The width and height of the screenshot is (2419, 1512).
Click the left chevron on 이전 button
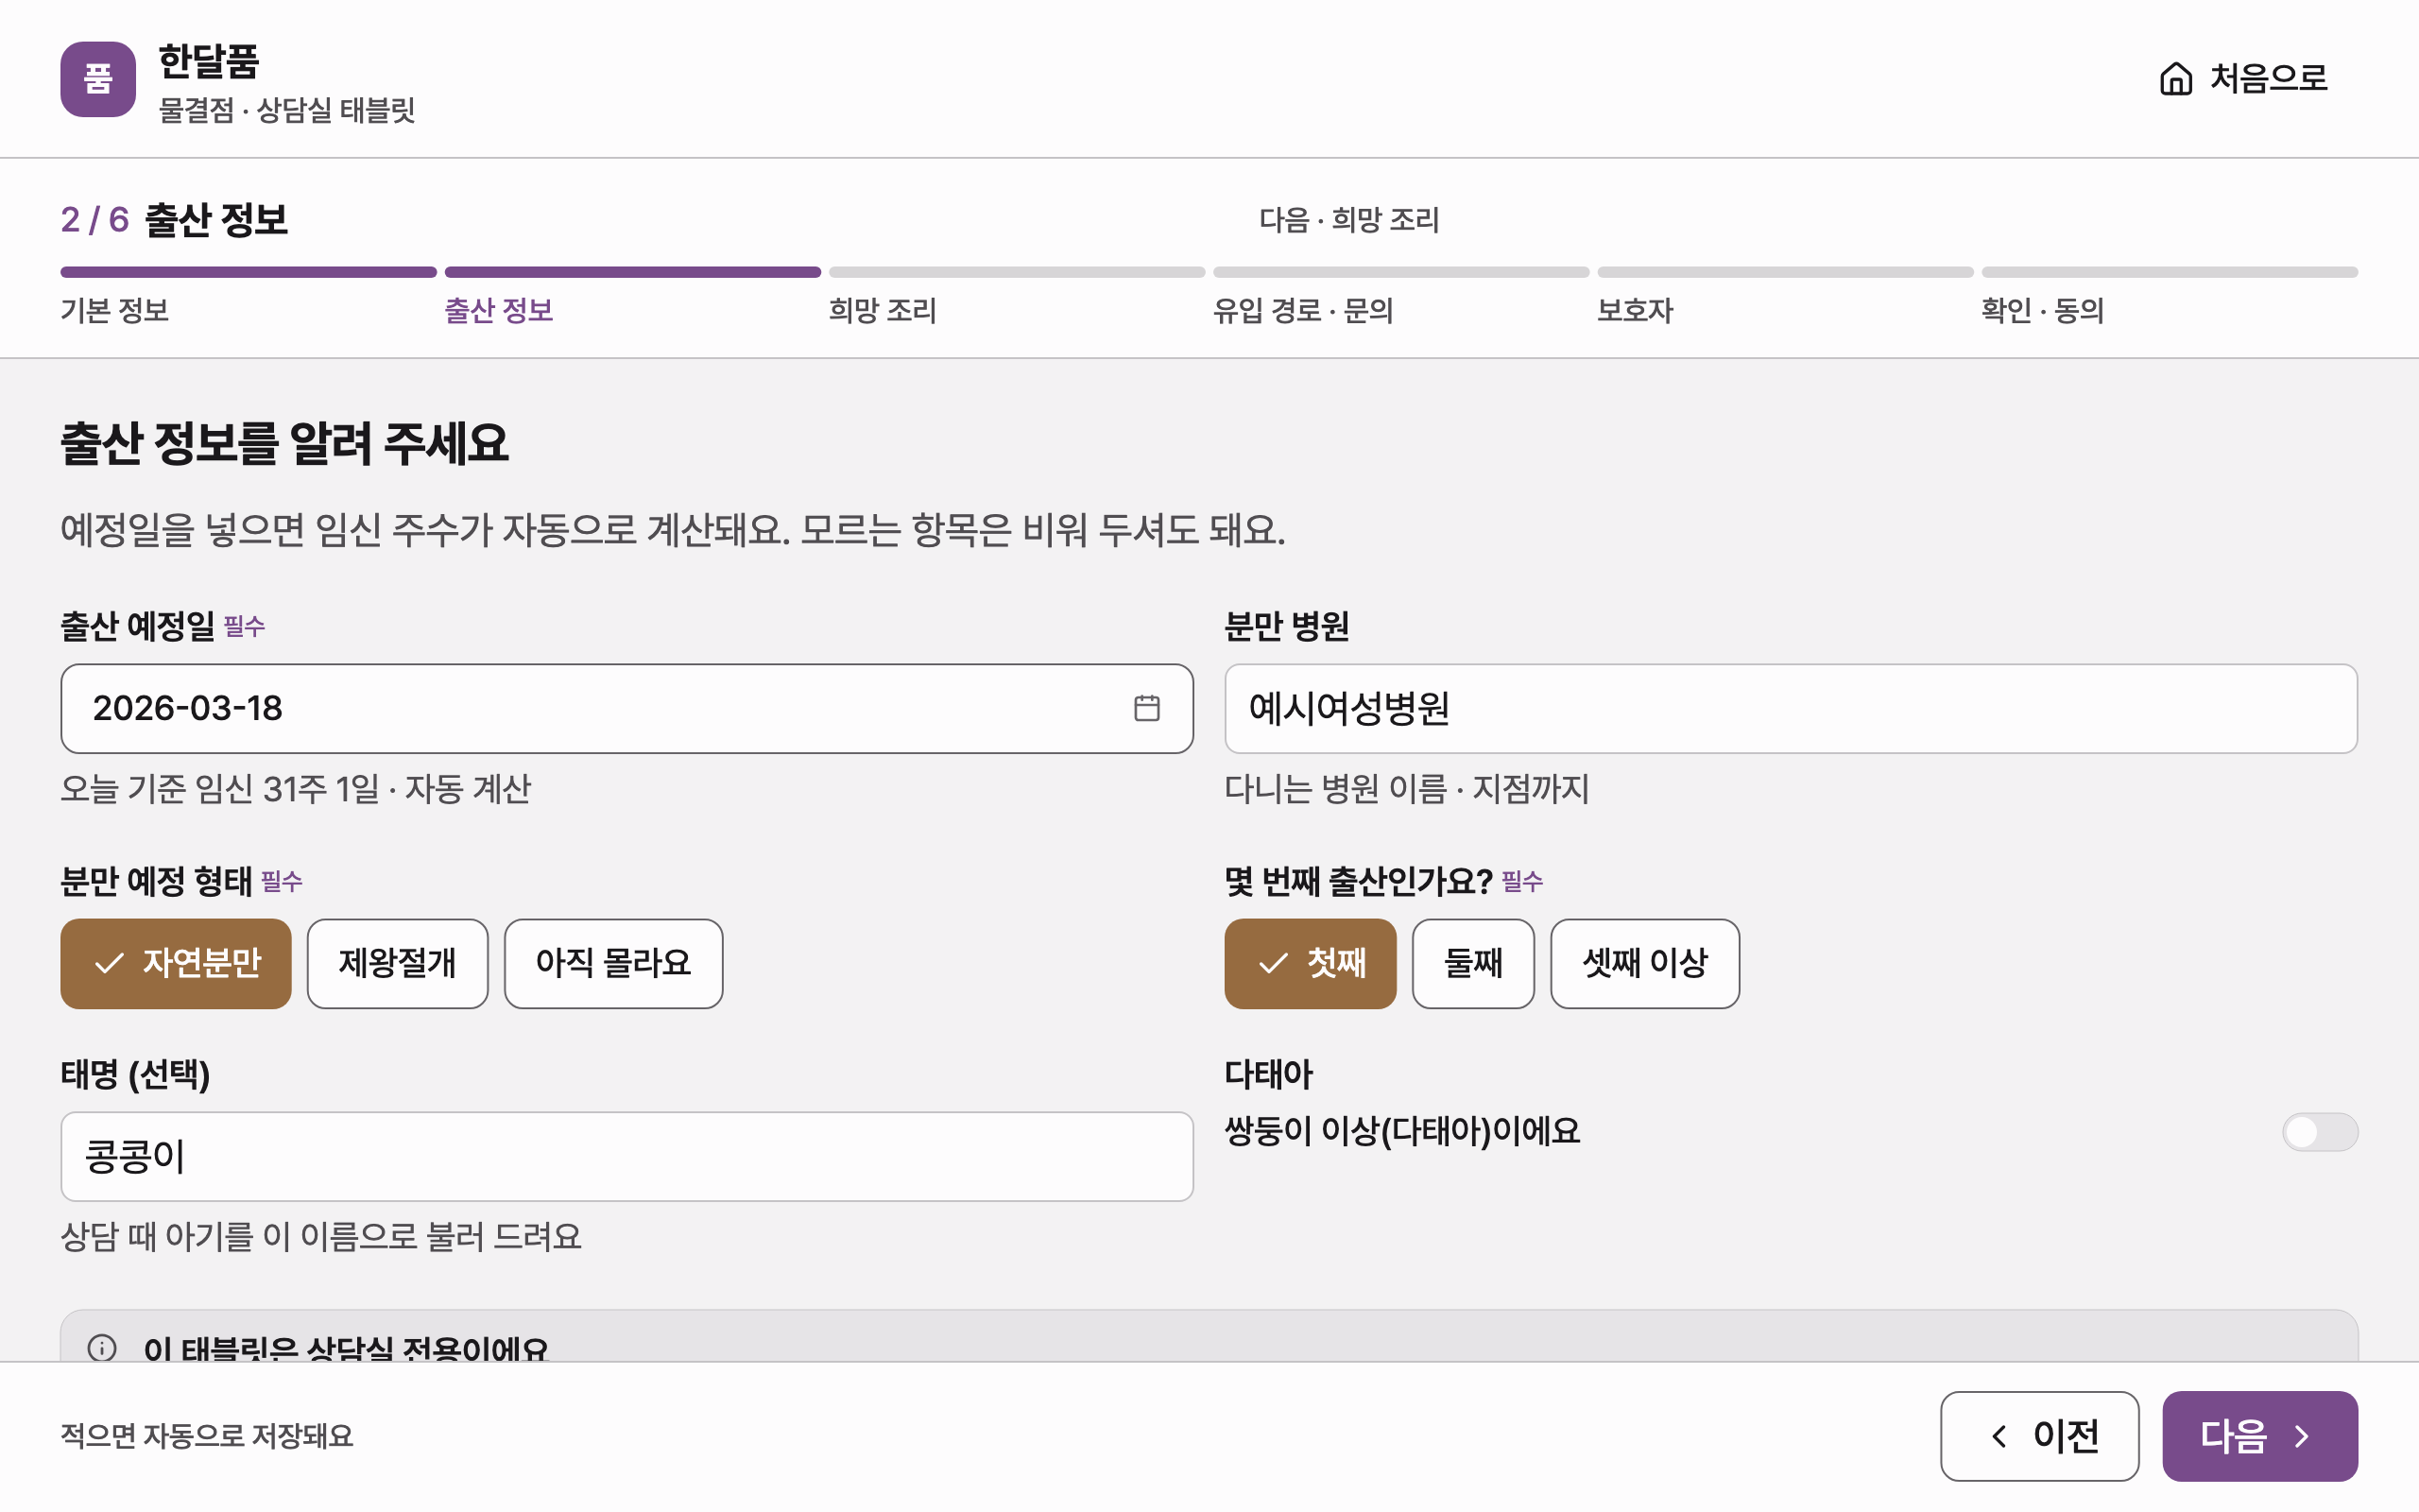[x=1999, y=1436]
